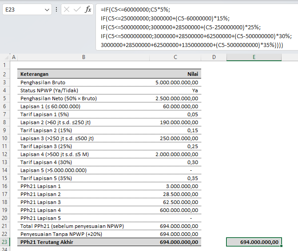Select the Status NPWP value cell 'Ya'
Screen dimensions: 298x251
(x=175, y=90)
